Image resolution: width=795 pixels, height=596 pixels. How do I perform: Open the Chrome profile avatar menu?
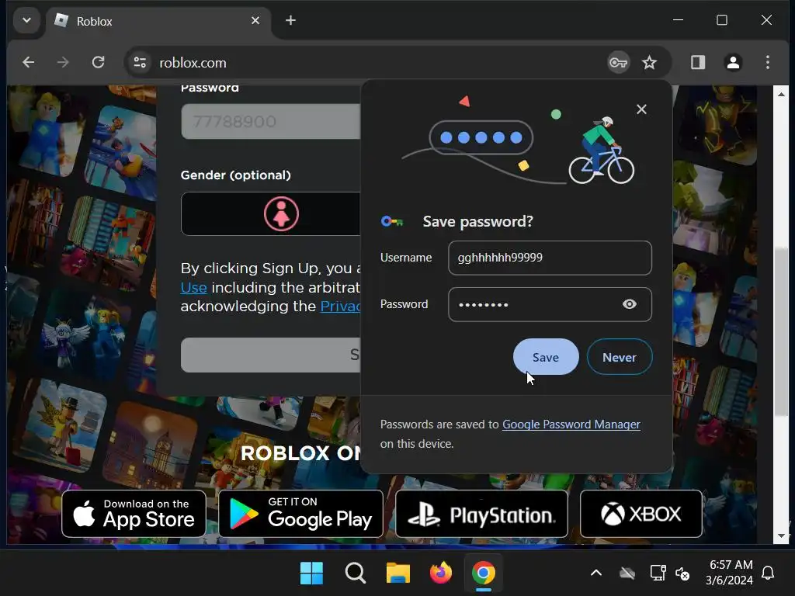coord(733,62)
